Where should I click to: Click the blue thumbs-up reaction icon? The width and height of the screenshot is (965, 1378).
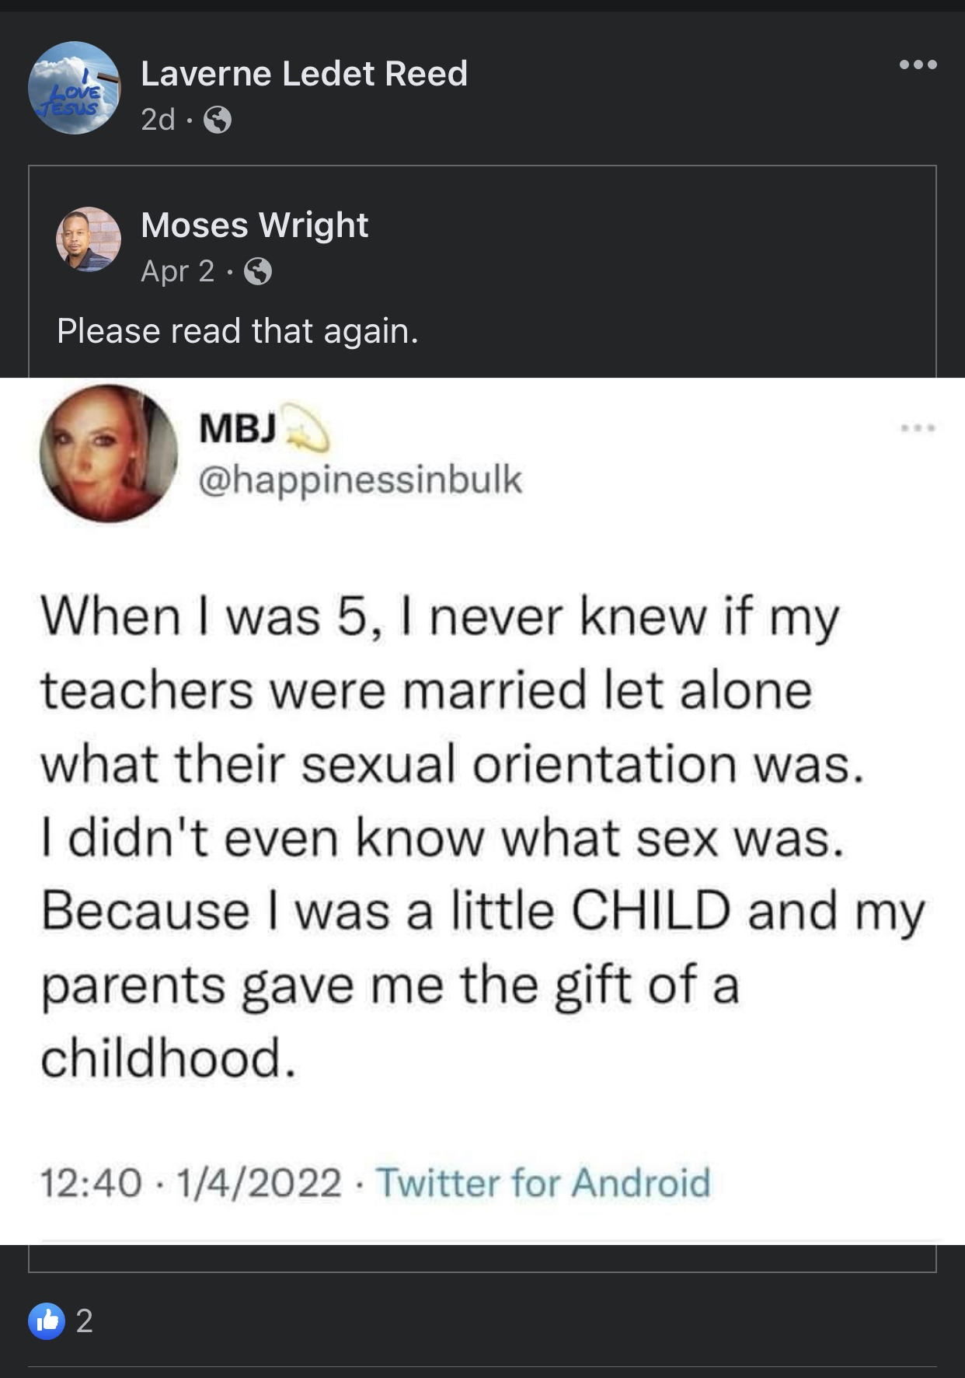pyautogui.click(x=47, y=1320)
